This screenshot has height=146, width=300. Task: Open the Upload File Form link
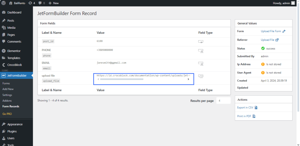click(271, 31)
